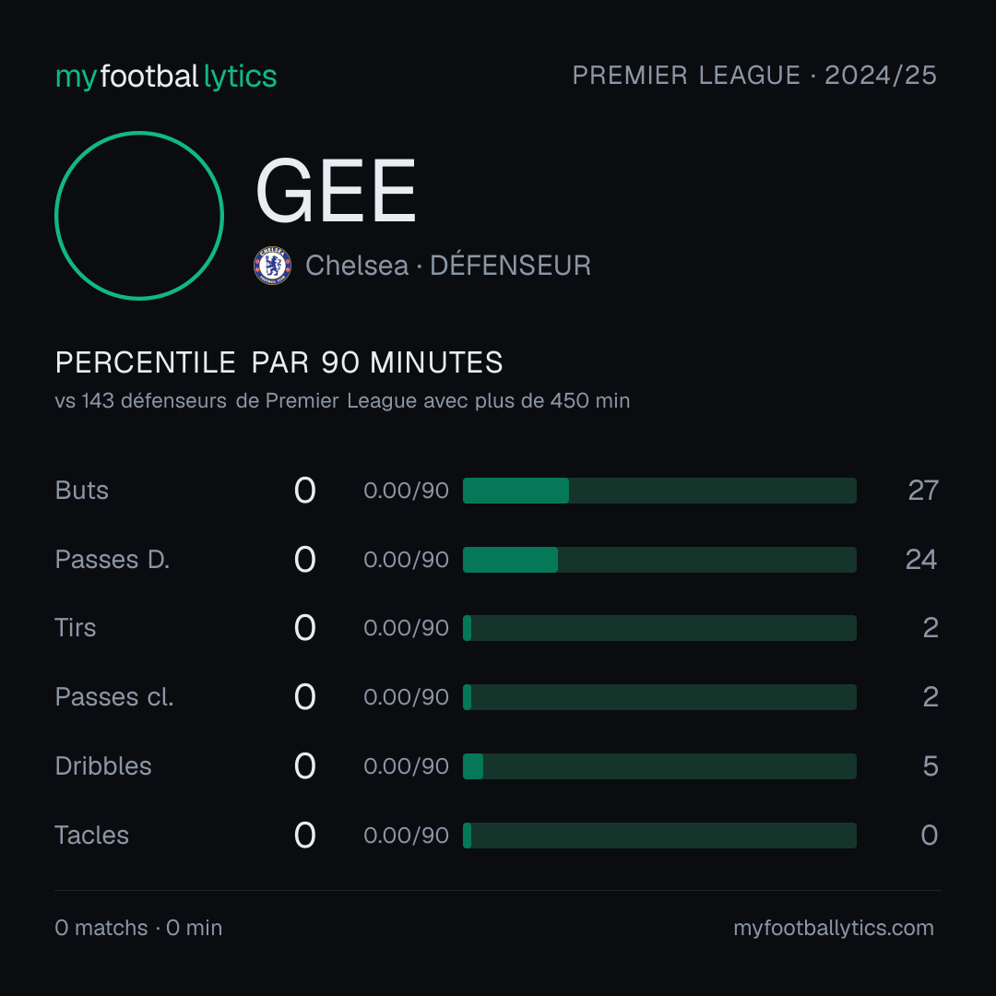Click the Dribbles percentile bar

pyautogui.click(x=659, y=766)
